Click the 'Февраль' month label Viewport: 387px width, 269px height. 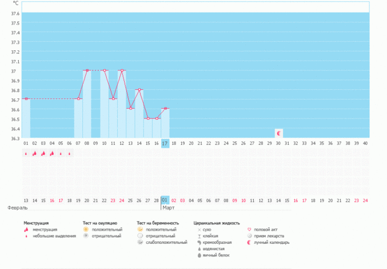pyautogui.click(x=16, y=208)
